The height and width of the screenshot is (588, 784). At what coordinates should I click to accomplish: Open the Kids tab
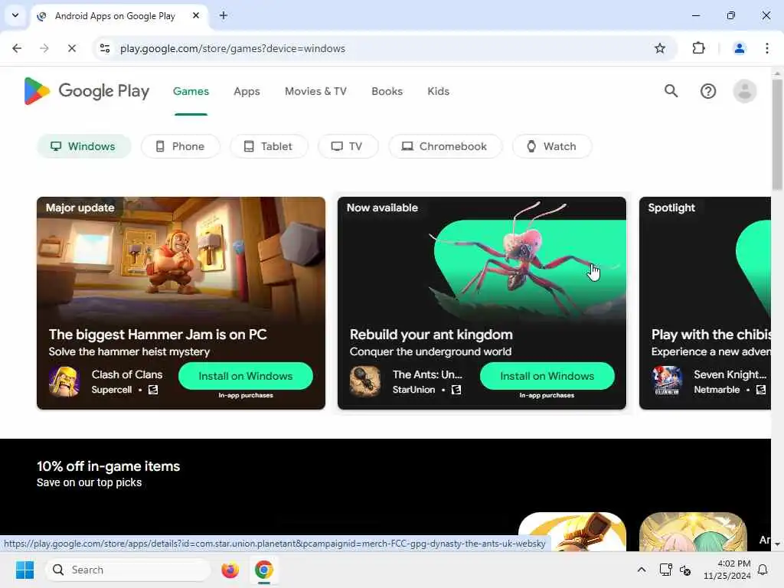tap(439, 91)
